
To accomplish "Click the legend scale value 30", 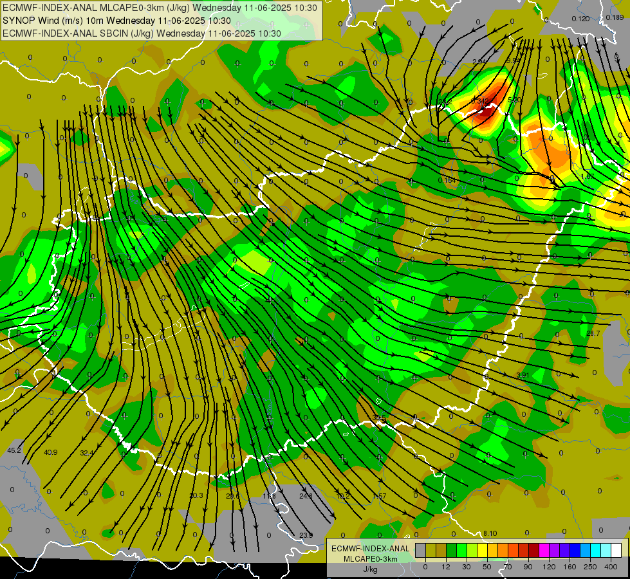I will [x=467, y=567].
